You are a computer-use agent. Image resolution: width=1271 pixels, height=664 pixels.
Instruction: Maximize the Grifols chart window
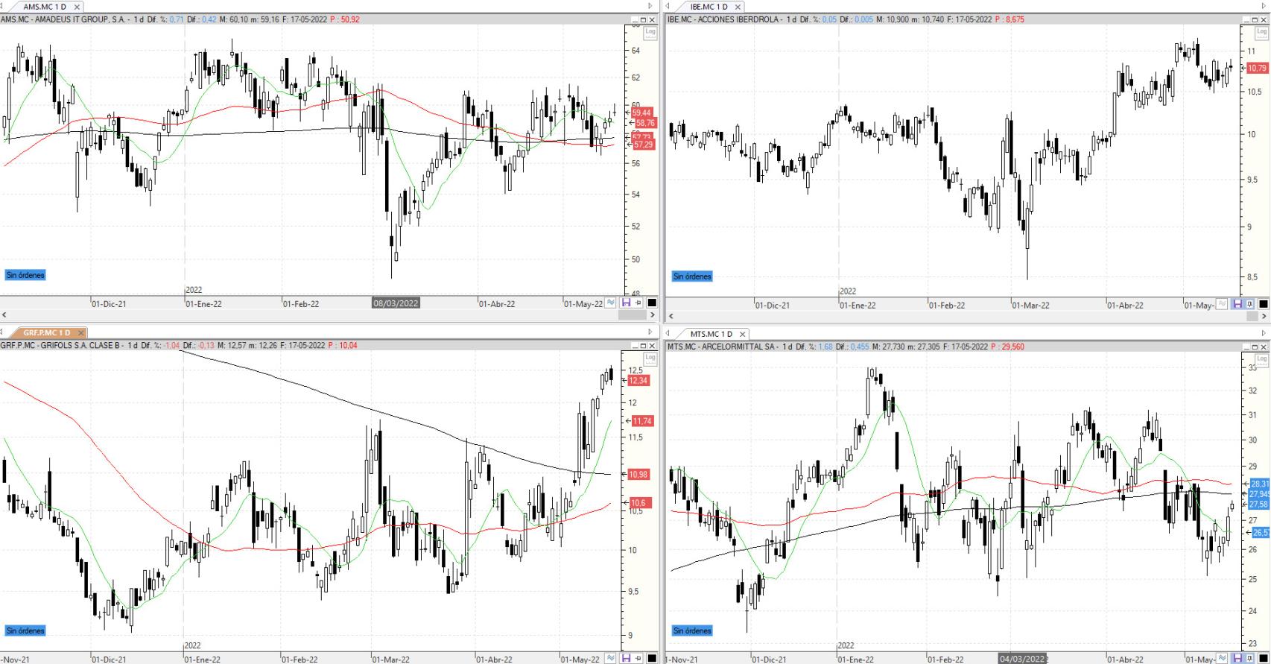pyautogui.click(x=643, y=346)
